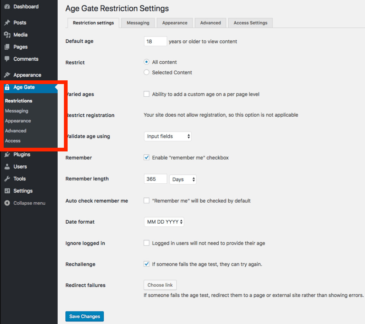365x324 pixels.
Task: Tick the Ignore logged in checkbox
Action: point(147,243)
